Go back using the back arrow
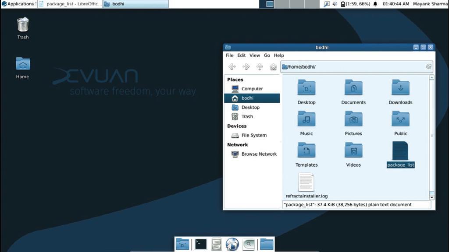 point(232,67)
